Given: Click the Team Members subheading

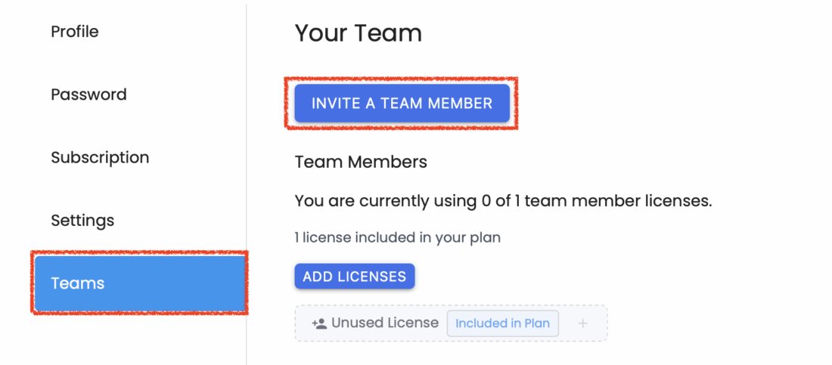Looking at the screenshot, I should pyautogui.click(x=361, y=162).
